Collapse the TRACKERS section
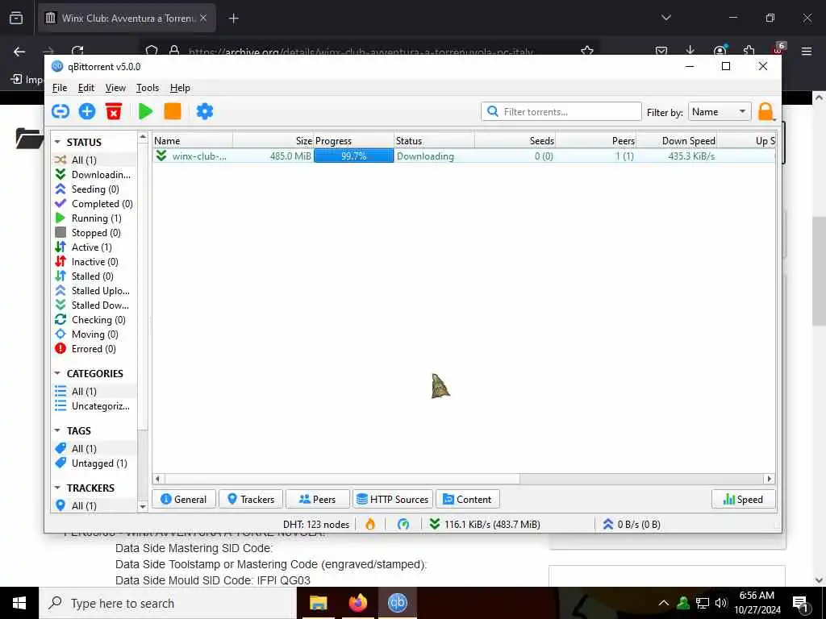This screenshot has height=619, width=826. click(x=57, y=488)
